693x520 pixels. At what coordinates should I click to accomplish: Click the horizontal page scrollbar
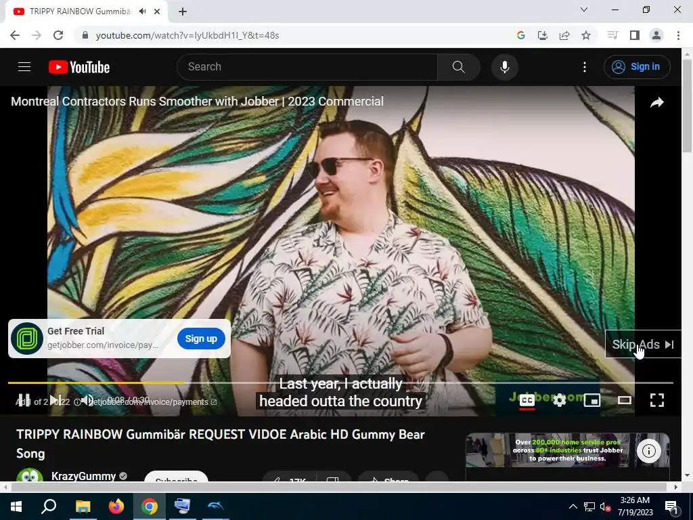[338, 487]
